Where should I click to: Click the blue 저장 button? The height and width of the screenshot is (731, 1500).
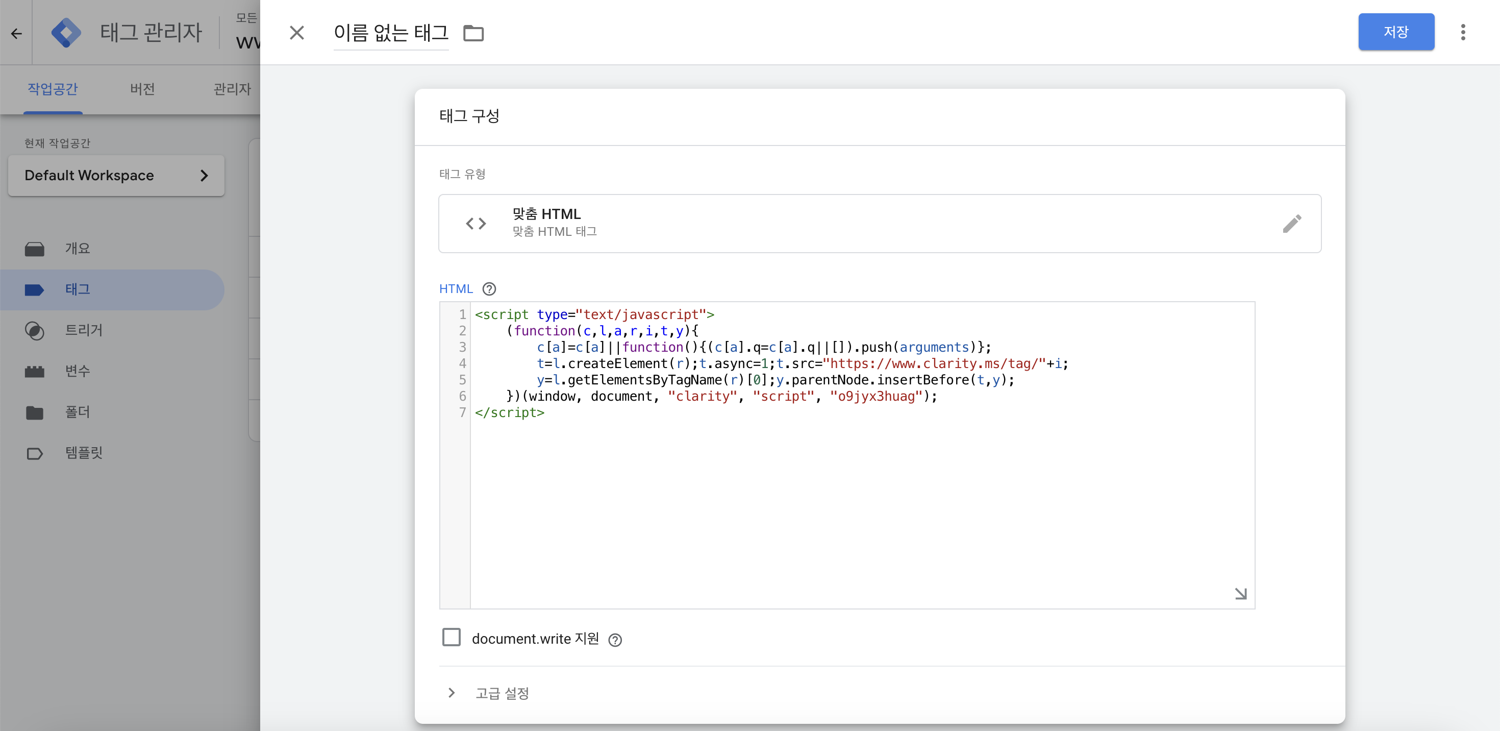pos(1396,32)
